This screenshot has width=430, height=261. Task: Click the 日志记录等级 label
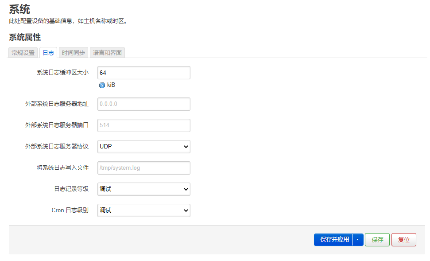pyautogui.click(x=71, y=189)
